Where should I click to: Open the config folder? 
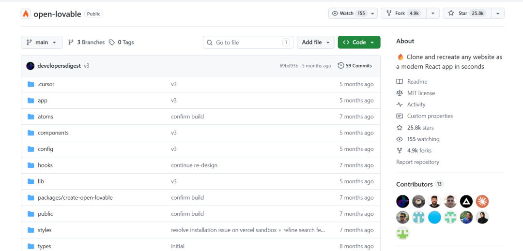(x=46, y=149)
